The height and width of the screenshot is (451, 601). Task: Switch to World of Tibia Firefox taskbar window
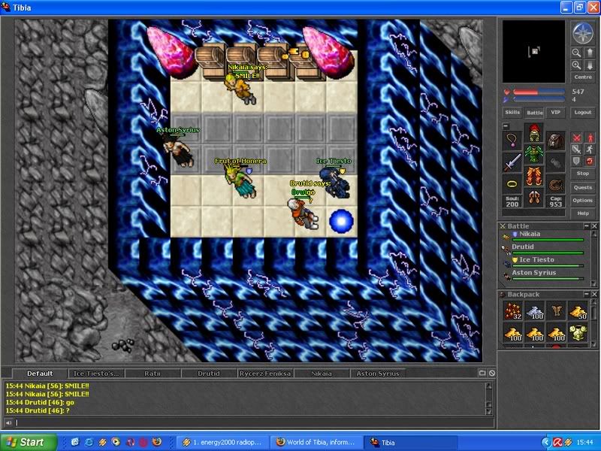coord(316,442)
